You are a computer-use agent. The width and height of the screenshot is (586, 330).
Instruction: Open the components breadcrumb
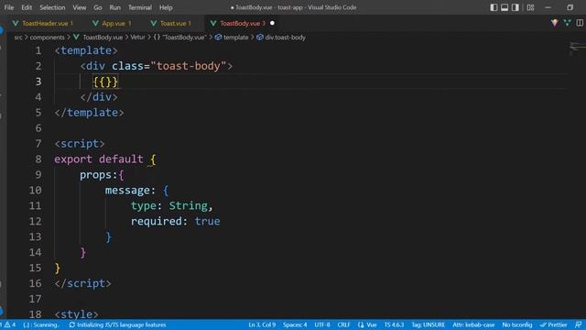[x=47, y=38]
